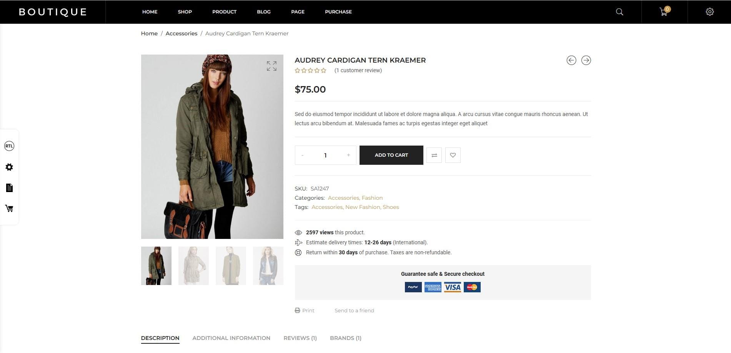
Task: Open side panel document icon
Action: [x=9, y=188]
